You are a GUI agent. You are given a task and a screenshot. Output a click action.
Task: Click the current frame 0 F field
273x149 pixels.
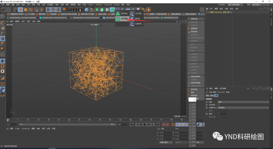[12, 125]
